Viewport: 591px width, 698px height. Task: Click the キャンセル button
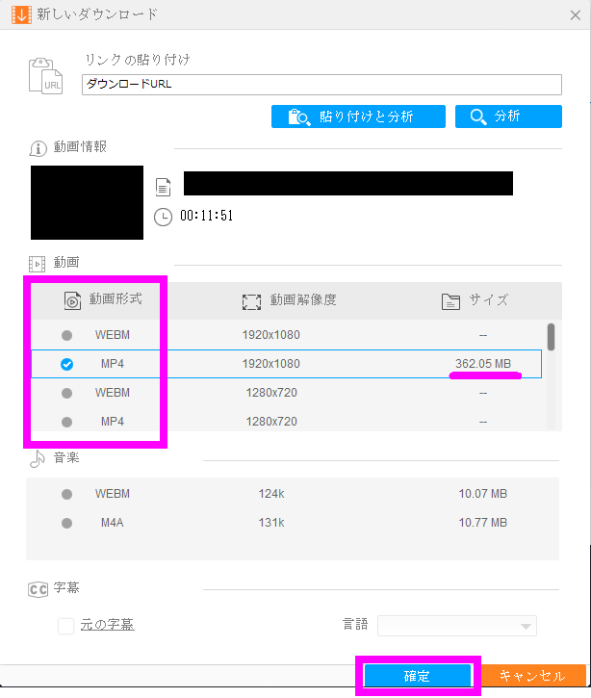[x=533, y=676]
